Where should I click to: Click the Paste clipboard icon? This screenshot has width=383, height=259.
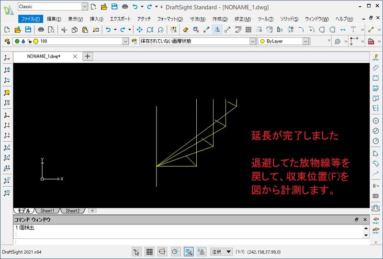pos(85,30)
